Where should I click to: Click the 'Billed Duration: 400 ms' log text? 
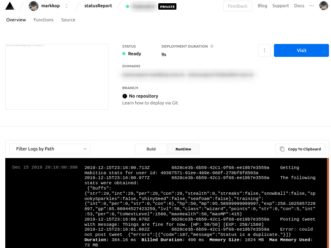tap(173, 240)
